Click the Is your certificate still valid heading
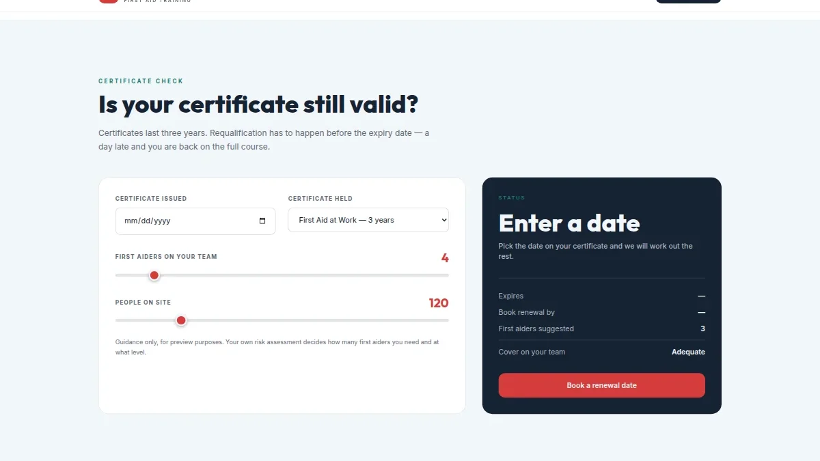The height and width of the screenshot is (461, 820). pos(258,105)
